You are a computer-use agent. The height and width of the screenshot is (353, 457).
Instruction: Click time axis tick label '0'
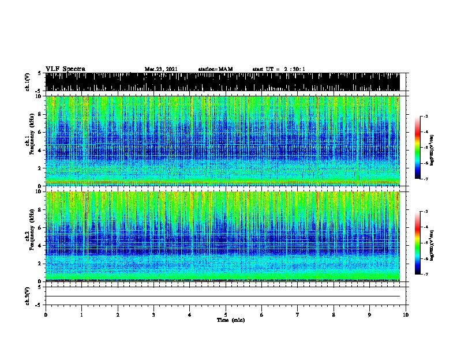pos(46,314)
